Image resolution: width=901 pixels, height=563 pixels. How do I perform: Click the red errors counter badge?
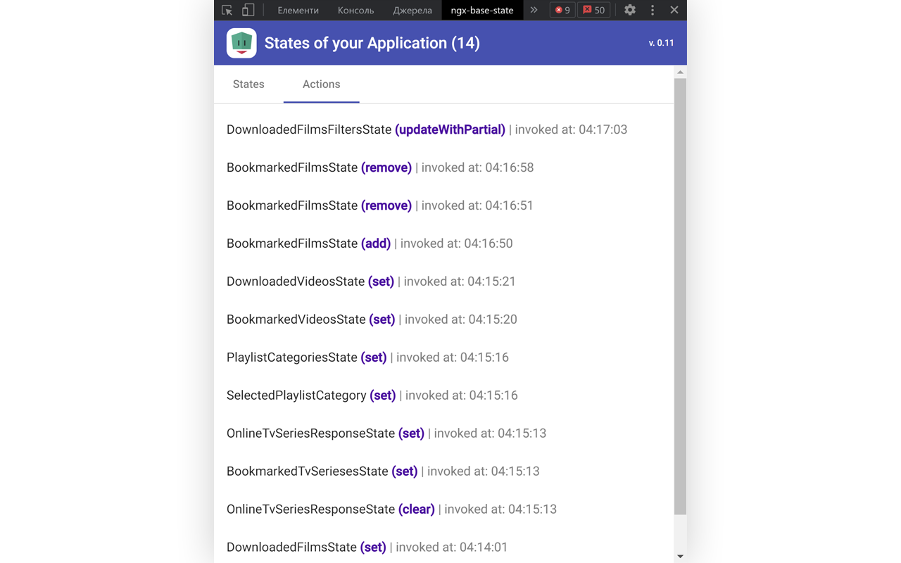pos(562,10)
